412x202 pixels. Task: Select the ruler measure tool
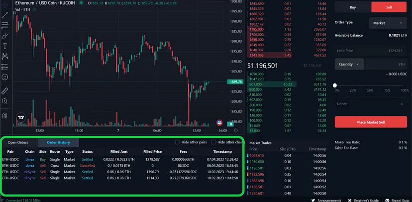5,91
